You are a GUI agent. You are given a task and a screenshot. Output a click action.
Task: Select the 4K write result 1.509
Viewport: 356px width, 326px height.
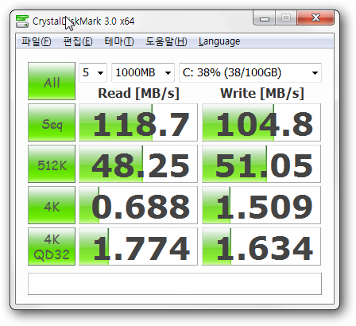[261, 205]
